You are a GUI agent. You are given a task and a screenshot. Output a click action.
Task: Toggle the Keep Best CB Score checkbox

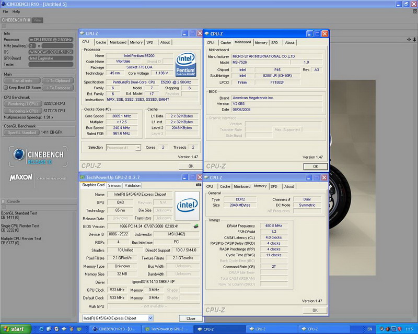click(x=6, y=88)
